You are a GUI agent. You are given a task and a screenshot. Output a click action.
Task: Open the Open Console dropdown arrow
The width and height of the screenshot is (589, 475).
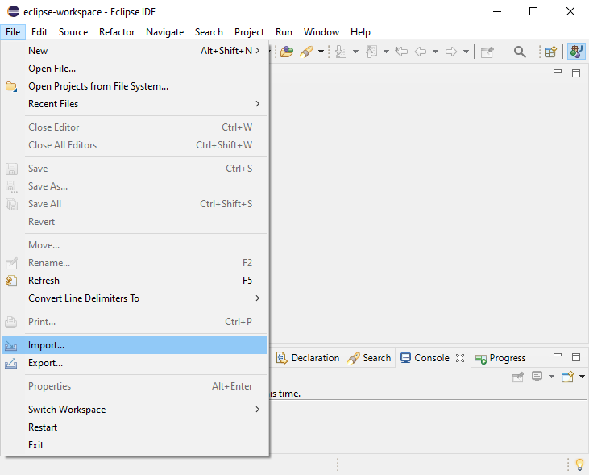point(582,377)
